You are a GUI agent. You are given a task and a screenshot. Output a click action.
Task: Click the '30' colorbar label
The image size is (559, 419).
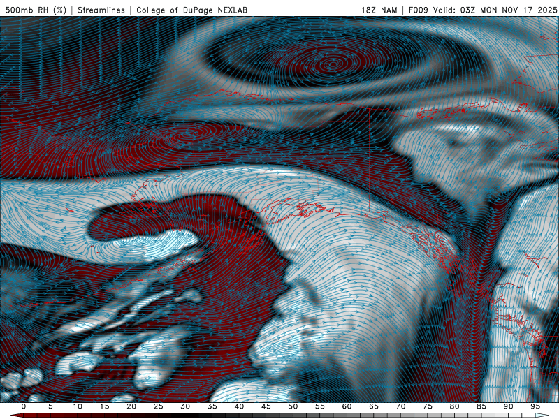[x=185, y=406]
